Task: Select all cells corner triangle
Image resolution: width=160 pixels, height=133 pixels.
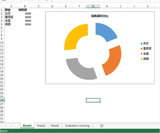Action: pyautogui.click(x=2, y=6)
